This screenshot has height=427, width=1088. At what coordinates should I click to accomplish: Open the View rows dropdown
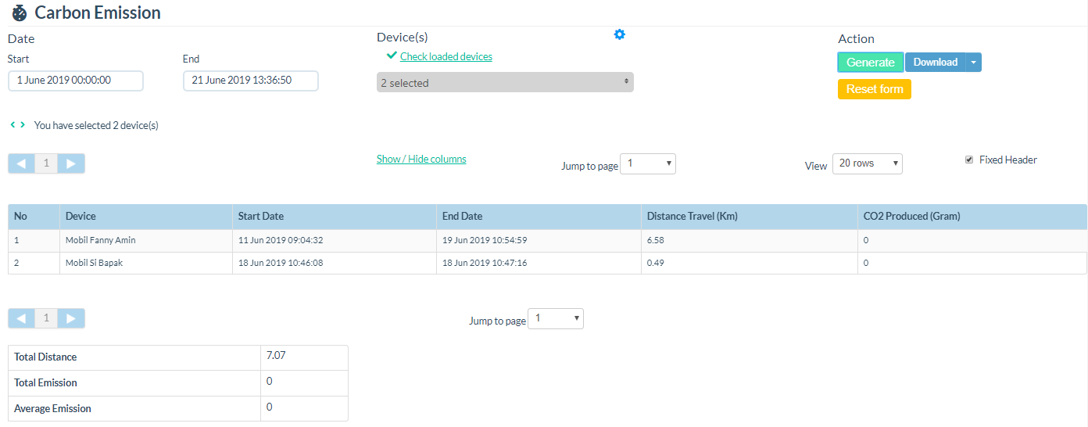[x=867, y=163]
